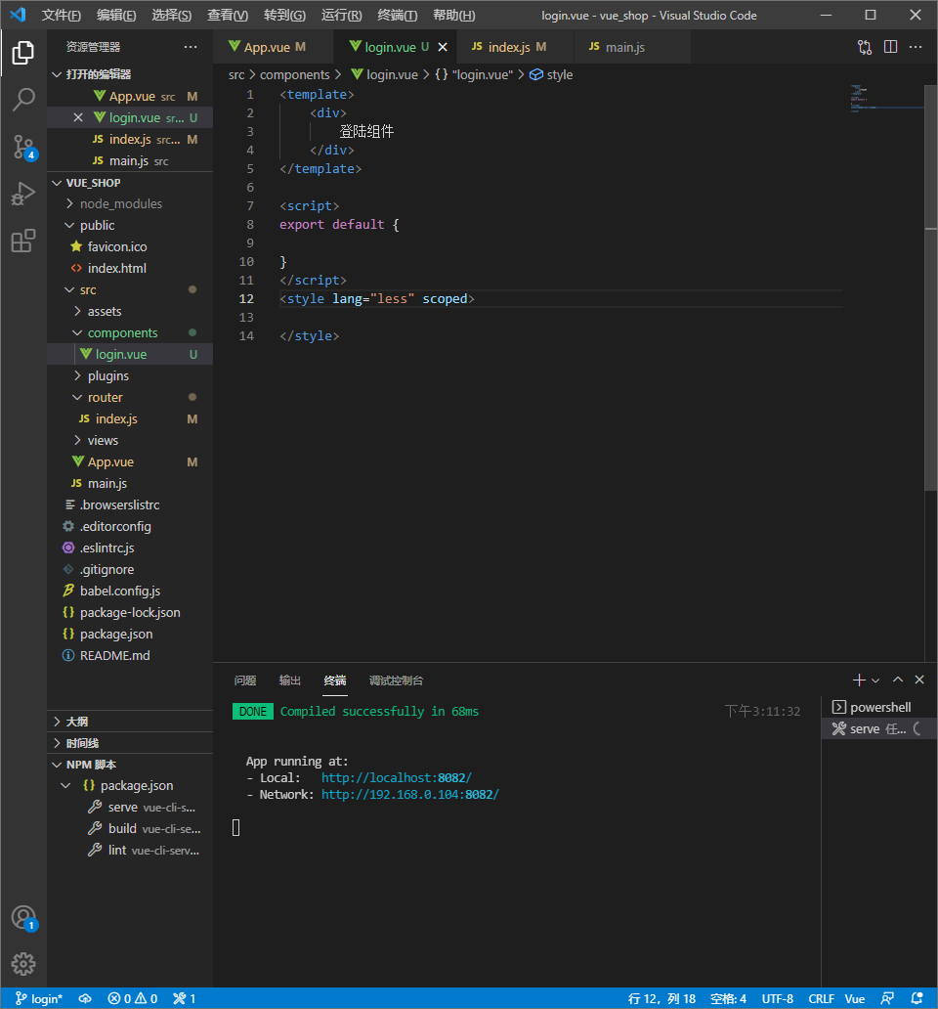Screen dimensions: 938x1009
Task: Switch to the 输出 panel tab
Action: [290, 680]
